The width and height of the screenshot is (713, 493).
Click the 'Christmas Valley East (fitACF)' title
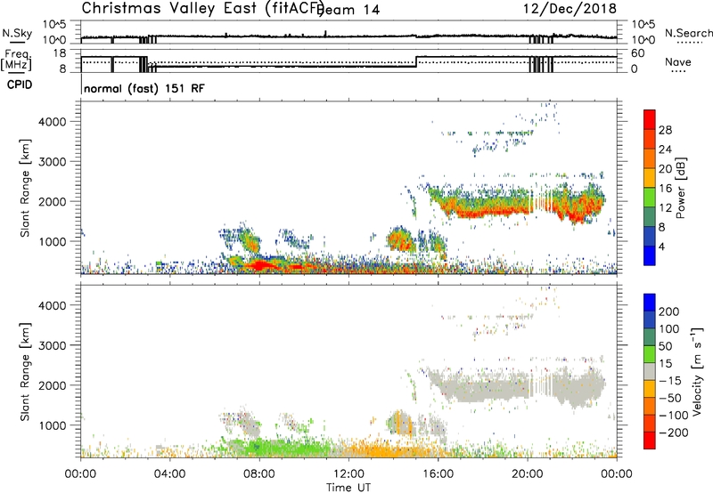[202, 8]
